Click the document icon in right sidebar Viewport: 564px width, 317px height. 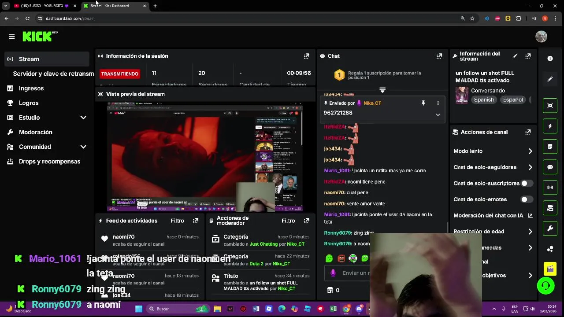coord(550,147)
